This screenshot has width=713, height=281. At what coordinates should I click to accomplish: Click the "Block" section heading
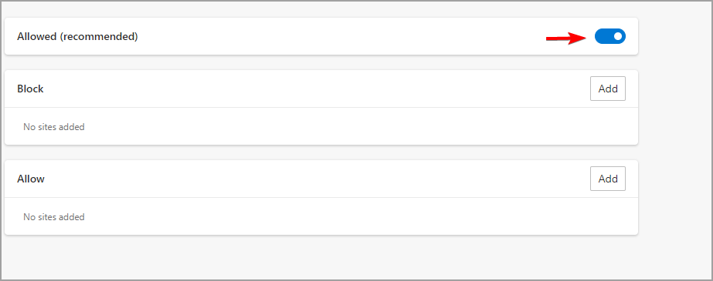[x=30, y=89]
